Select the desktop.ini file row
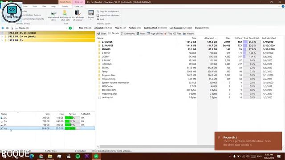Image resolution: width=285 pixels, height=160 pixels. pos(187,98)
